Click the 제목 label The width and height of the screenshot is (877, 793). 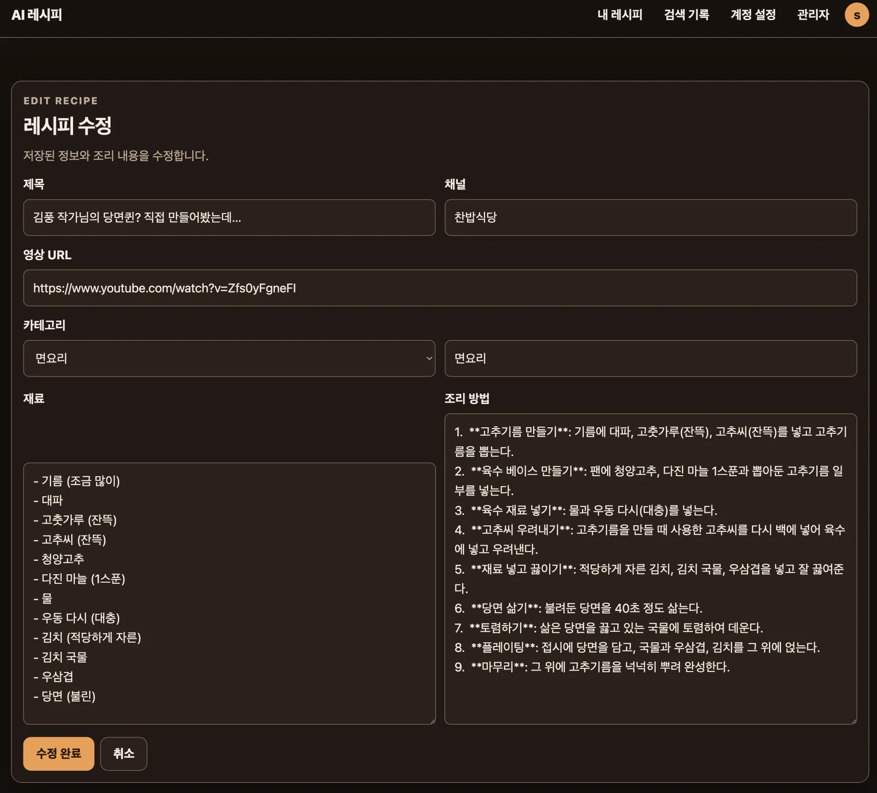point(34,184)
